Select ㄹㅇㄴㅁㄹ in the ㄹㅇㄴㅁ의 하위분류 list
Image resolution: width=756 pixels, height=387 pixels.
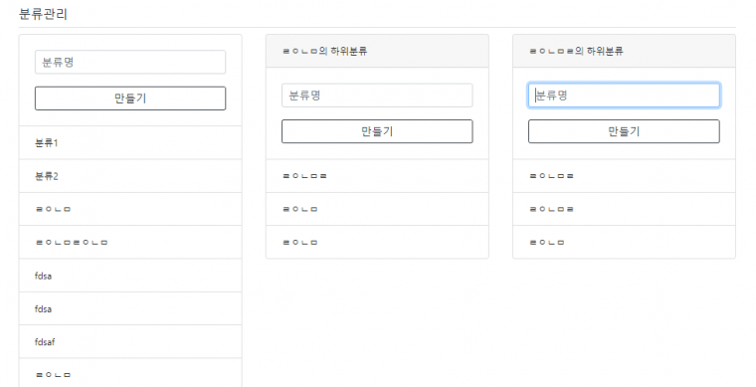[377, 176]
